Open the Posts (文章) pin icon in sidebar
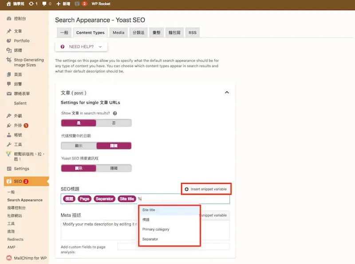Image resolution: width=355 pixels, height=264 pixels. coord(9,31)
